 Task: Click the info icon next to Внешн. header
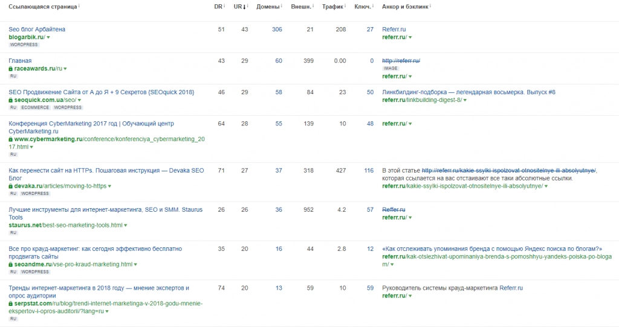314,5
